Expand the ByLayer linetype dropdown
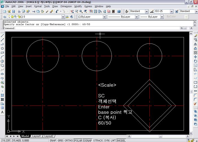The width and height of the screenshot is (198, 142). click(x=137, y=17)
